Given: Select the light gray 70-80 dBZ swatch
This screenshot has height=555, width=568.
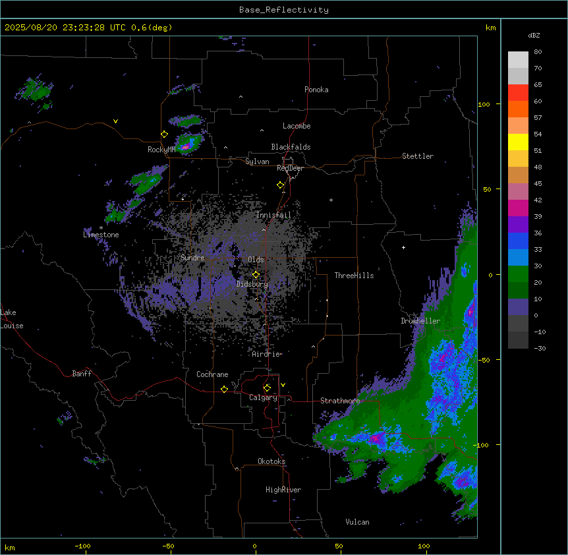Looking at the screenshot, I should click(518, 60).
